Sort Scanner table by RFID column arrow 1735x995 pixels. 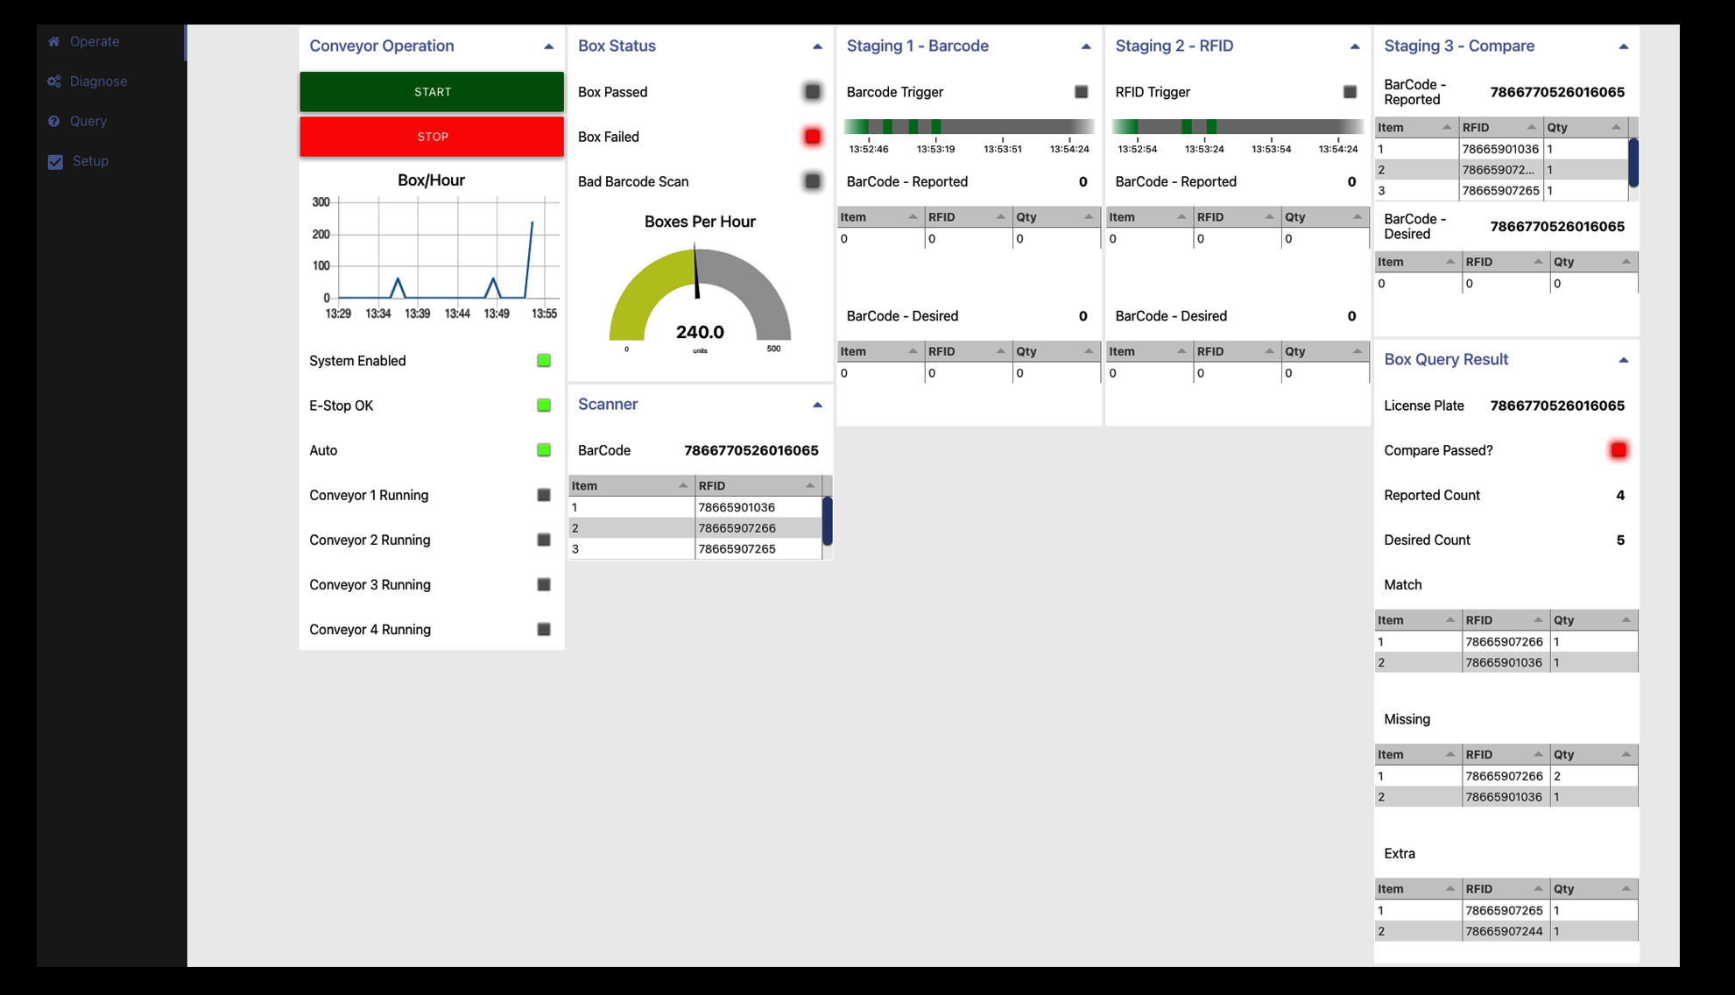pos(810,484)
